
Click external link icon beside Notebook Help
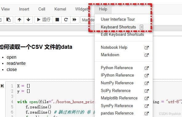[147, 48]
